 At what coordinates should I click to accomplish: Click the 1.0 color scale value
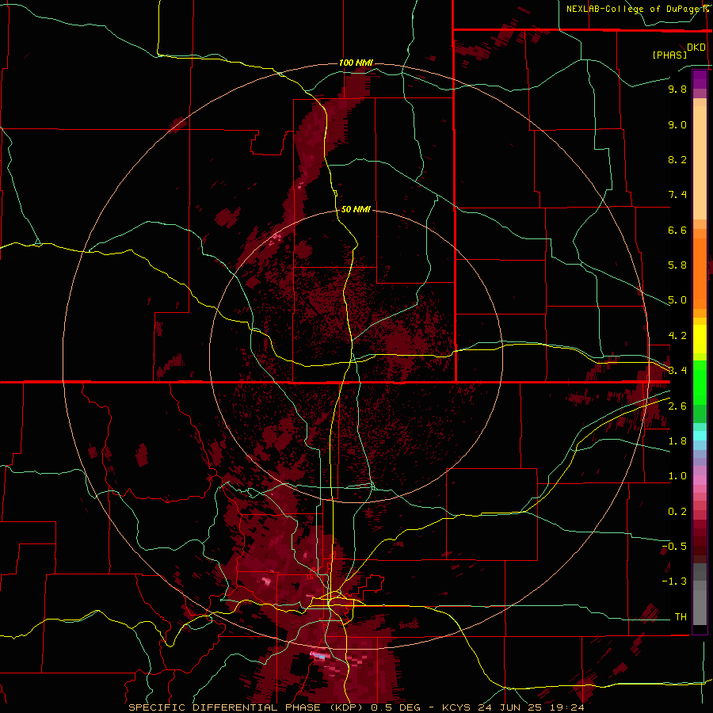click(x=677, y=476)
